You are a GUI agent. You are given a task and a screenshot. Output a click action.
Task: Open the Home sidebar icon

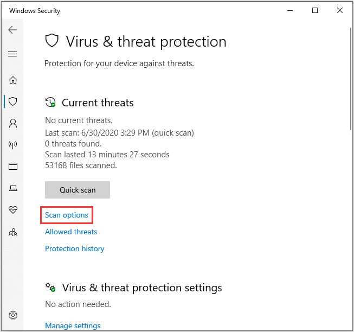pyautogui.click(x=13, y=80)
